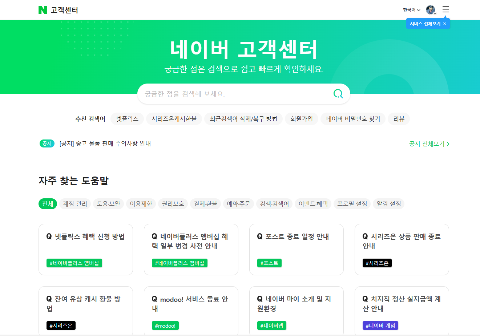Open the 한국어 language dropdown
Screen dimensions: 480x336
pos(411,10)
